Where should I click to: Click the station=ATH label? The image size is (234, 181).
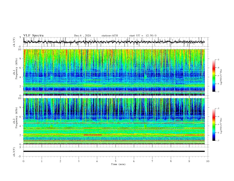pyautogui.click(x=110, y=35)
